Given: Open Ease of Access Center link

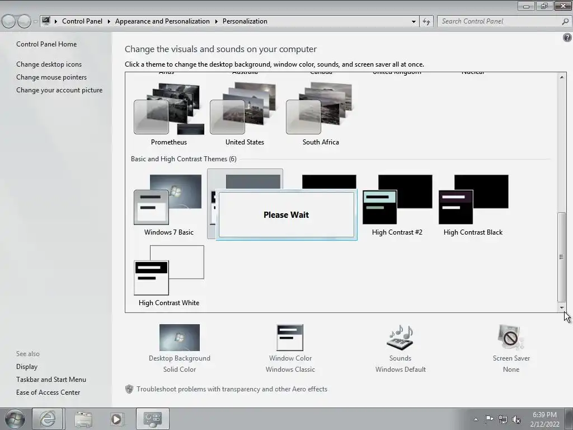Looking at the screenshot, I should [x=48, y=392].
